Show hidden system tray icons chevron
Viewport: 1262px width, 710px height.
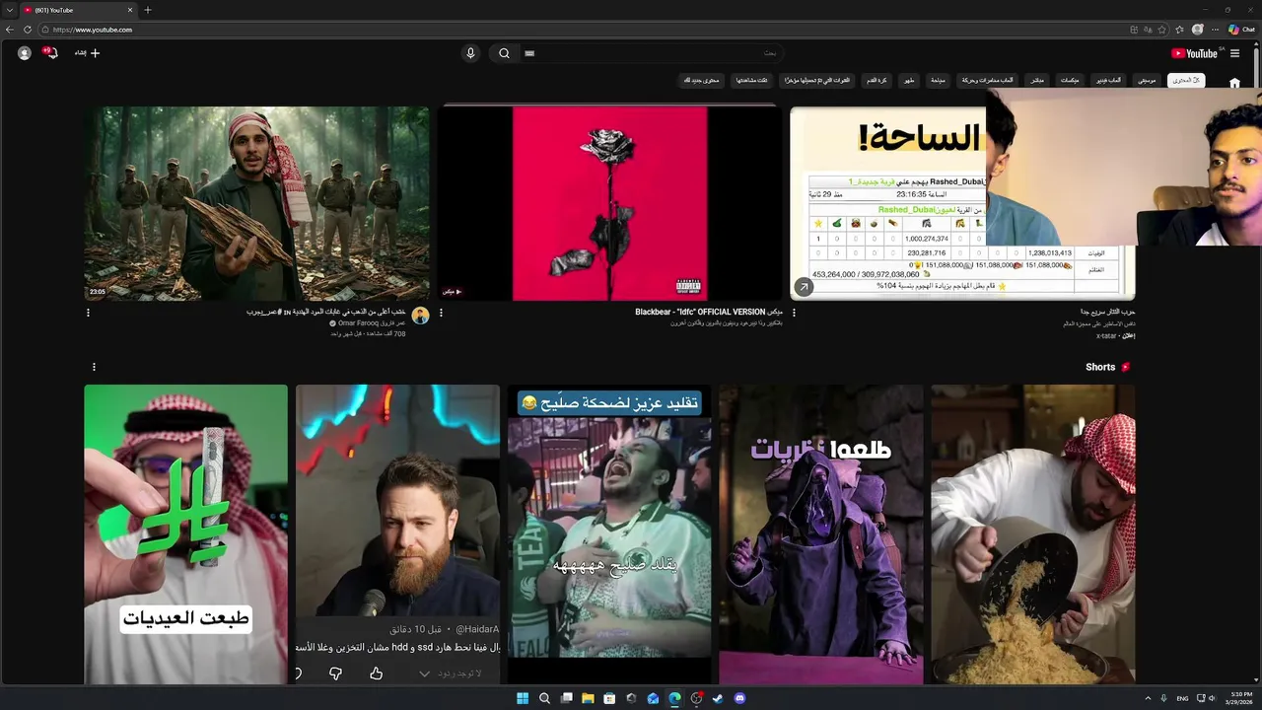click(x=1148, y=698)
